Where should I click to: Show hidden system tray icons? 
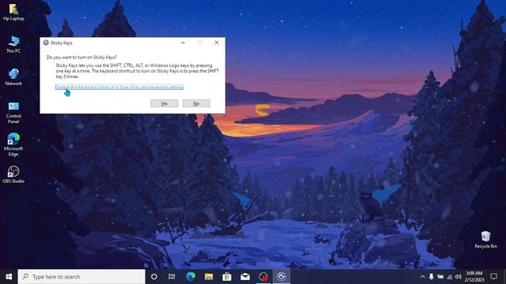click(422, 277)
